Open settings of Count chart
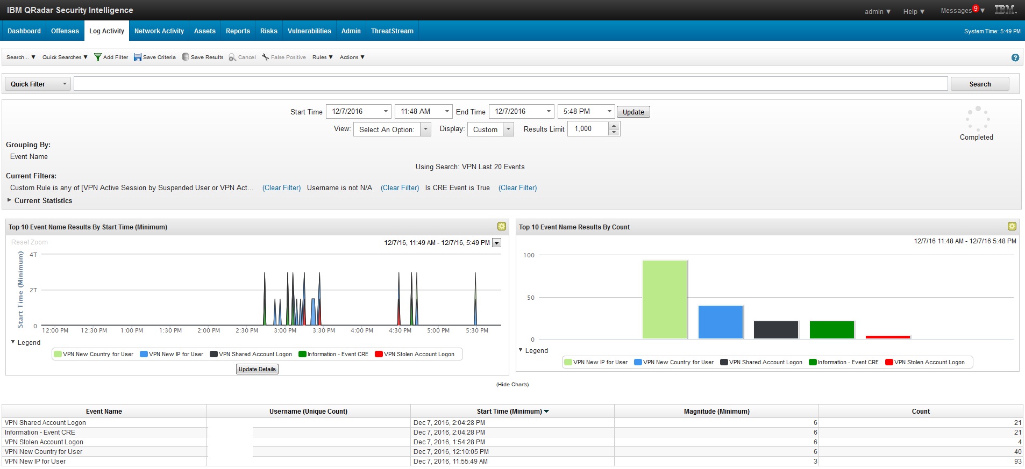 1012,227
